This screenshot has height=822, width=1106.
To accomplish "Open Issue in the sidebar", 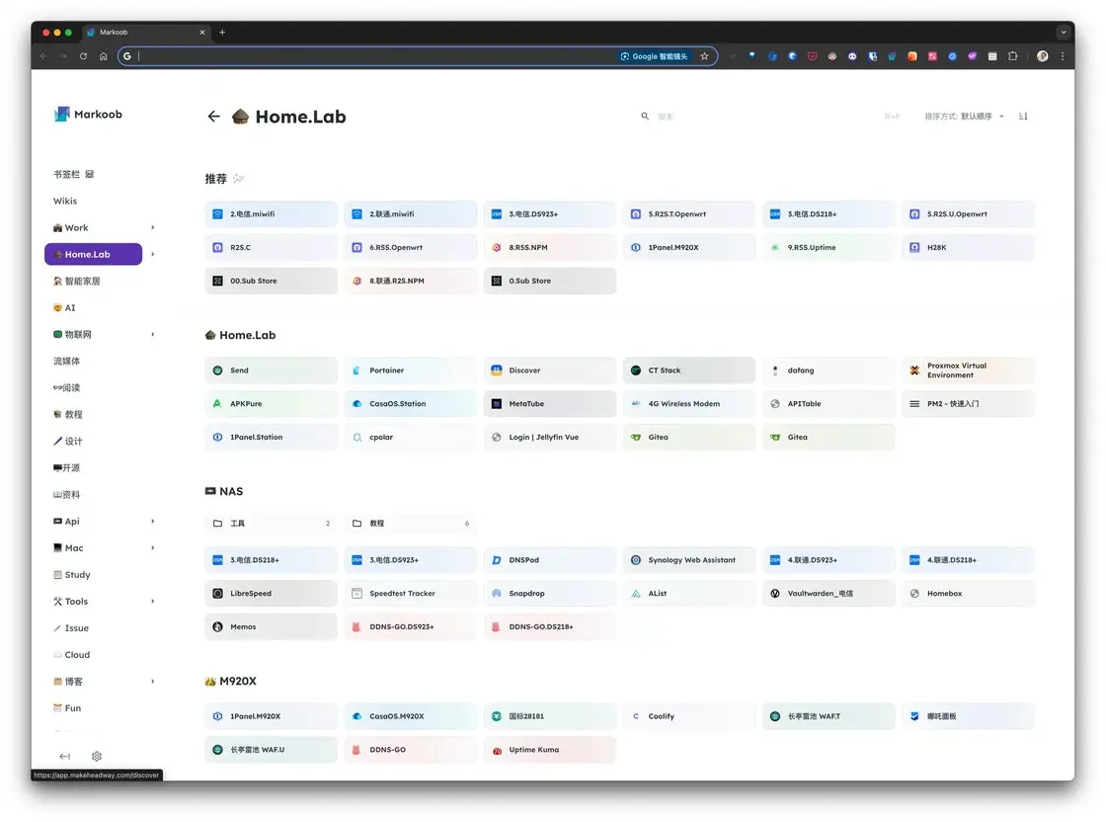I will 71,628.
